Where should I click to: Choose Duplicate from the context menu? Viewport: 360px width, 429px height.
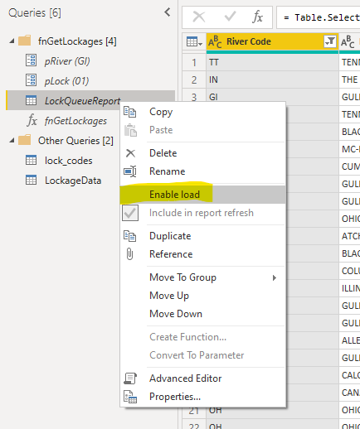(202, 236)
